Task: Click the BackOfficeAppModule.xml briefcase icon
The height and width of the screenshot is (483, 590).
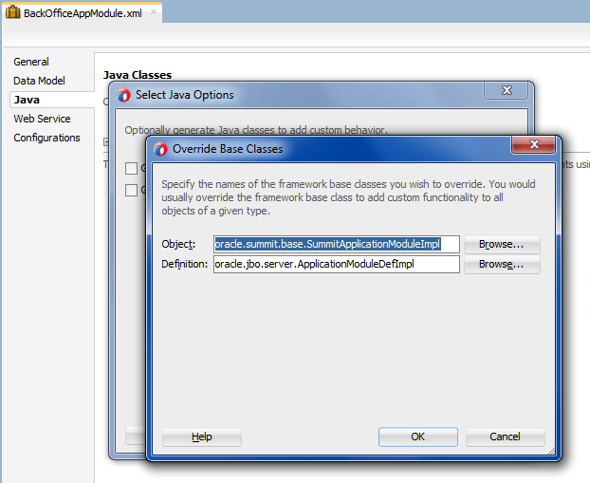Action: click(12, 12)
